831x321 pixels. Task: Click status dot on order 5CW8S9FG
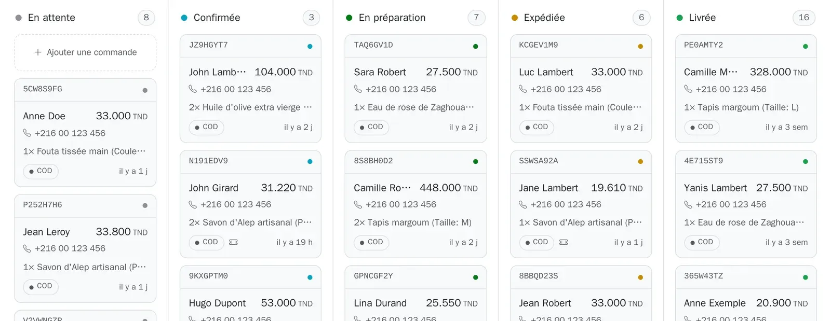145,90
